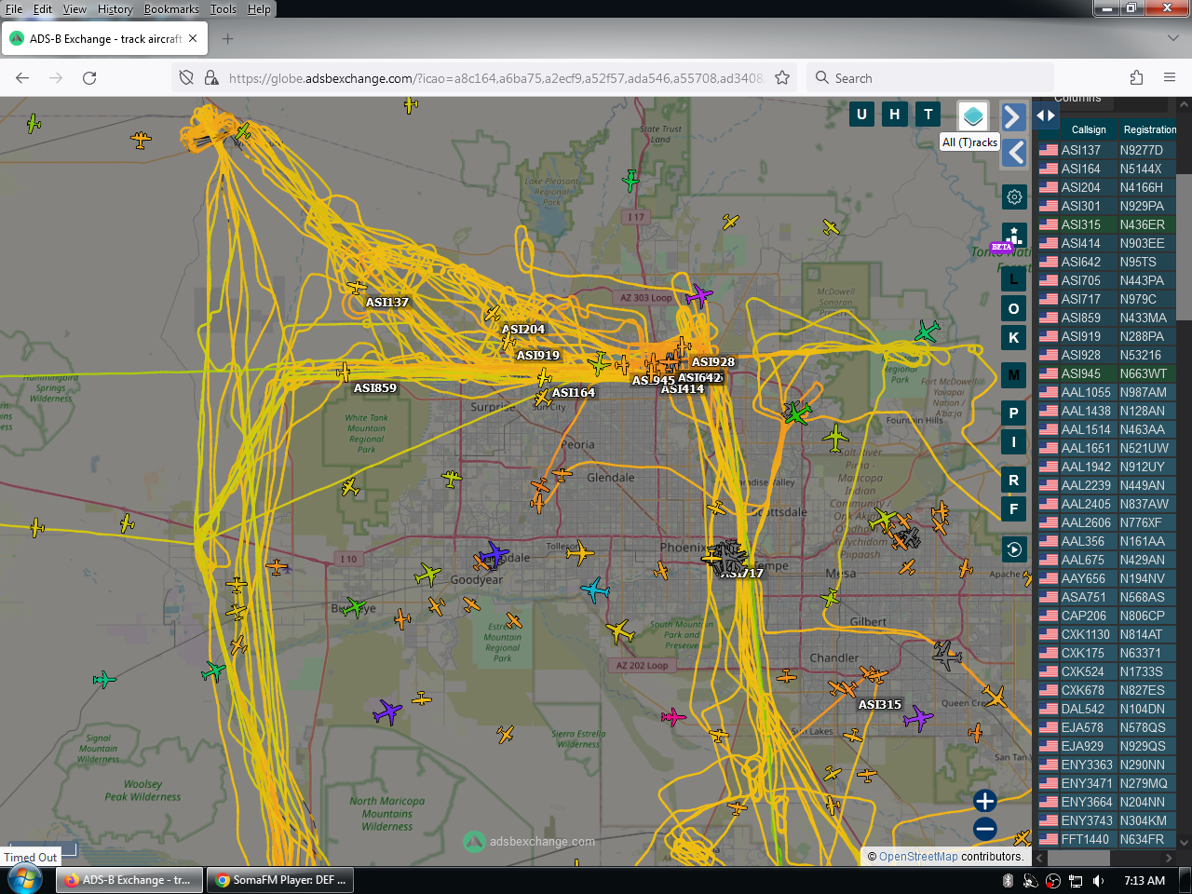Image resolution: width=1192 pixels, height=894 pixels.
Task: Click the F map button
Action: [1014, 508]
